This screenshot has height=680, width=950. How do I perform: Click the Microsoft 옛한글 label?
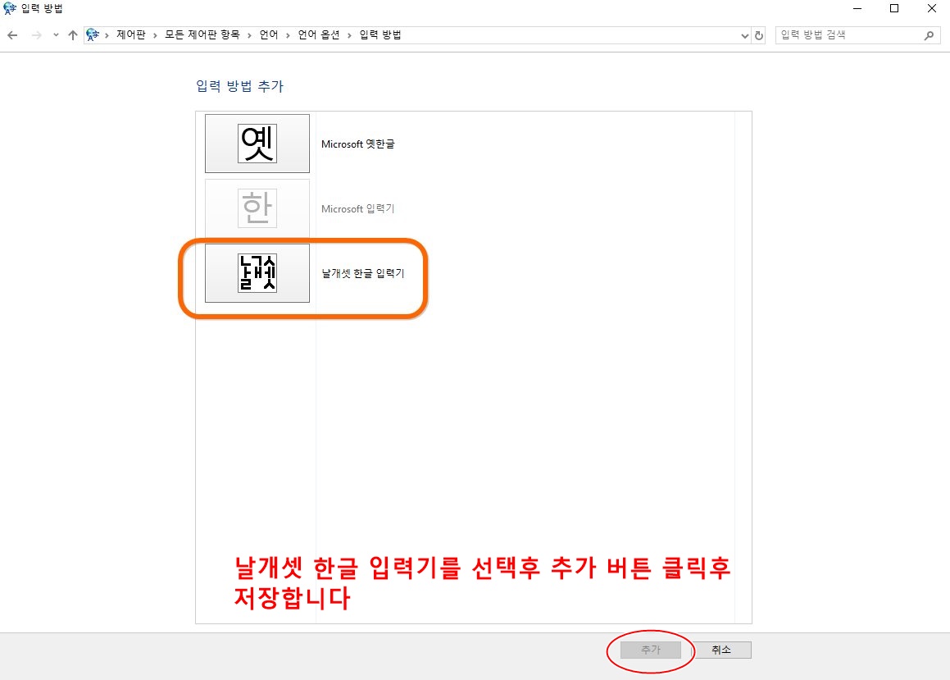(358, 144)
